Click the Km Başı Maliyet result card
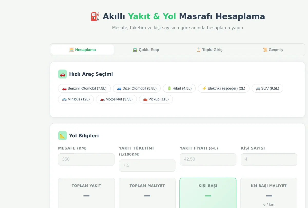 coord(269,193)
